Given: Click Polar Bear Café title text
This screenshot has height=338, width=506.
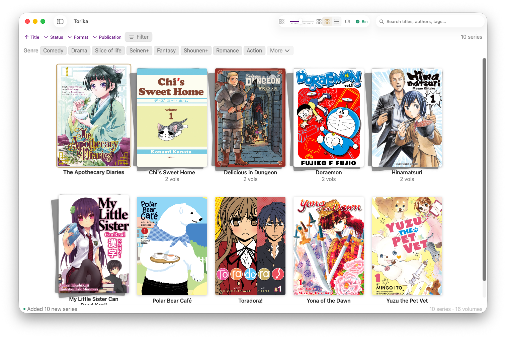Looking at the screenshot, I should (172, 301).
